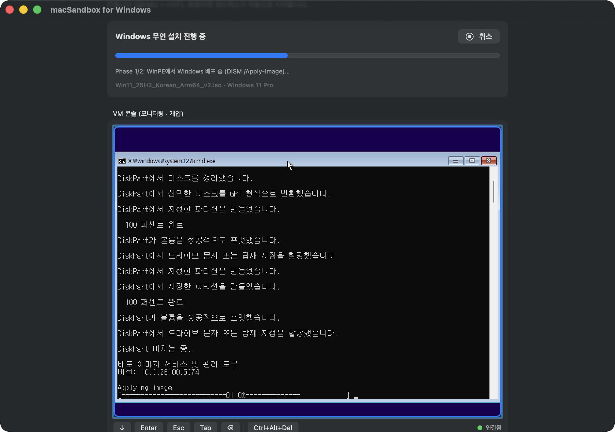Close the cmd.exe window in VM
This screenshot has height=432, width=615.
click(x=489, y=161)
